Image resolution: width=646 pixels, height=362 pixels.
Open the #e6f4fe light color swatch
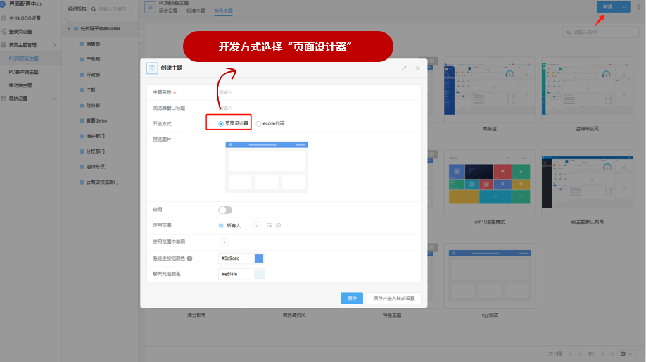(259, 274)
